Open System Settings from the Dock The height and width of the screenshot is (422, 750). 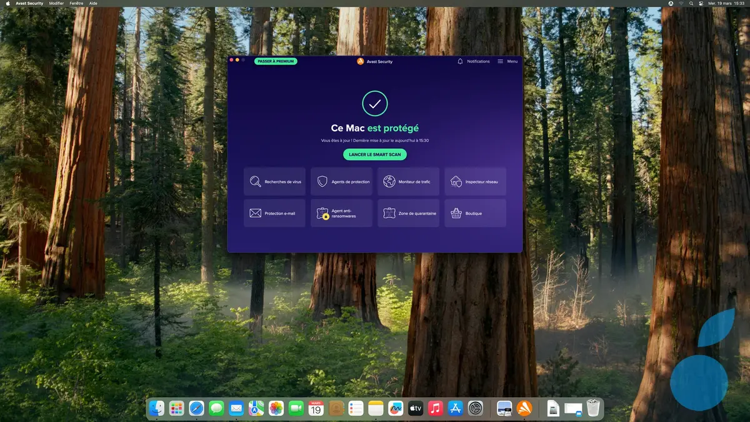(x=476, y=409)
